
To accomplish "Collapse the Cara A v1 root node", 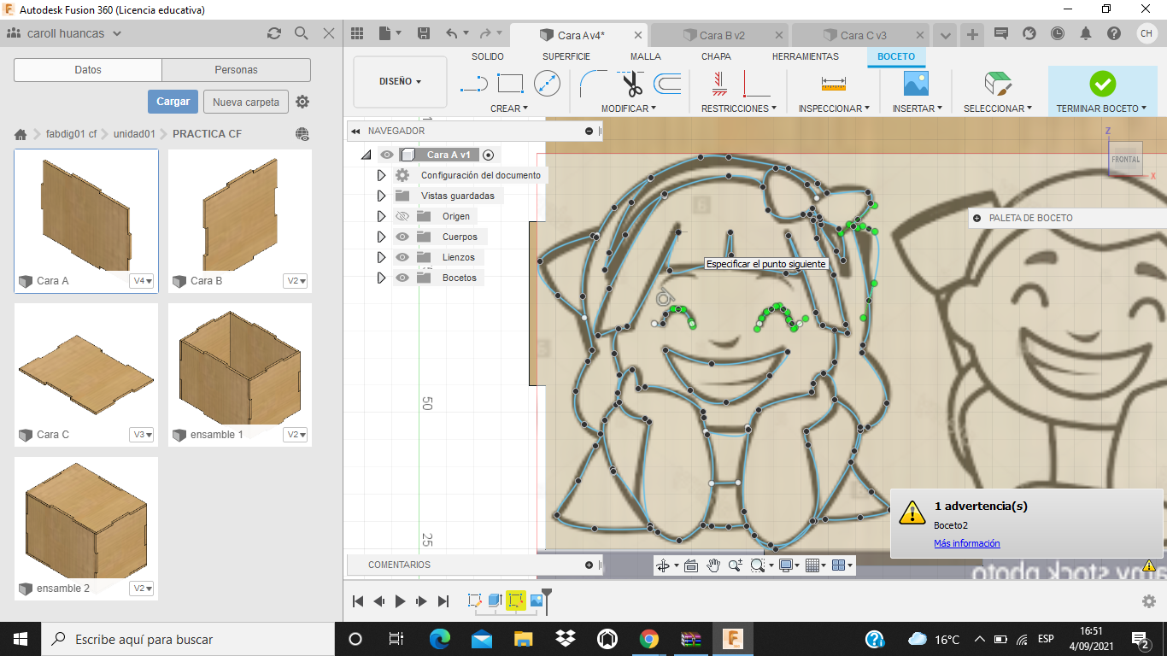I will tap(366, 155).
